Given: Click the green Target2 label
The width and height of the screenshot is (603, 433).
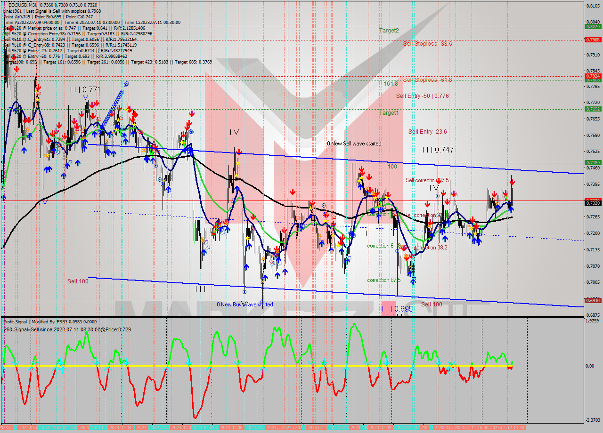Looking at the screenshot, I should 389,30.
